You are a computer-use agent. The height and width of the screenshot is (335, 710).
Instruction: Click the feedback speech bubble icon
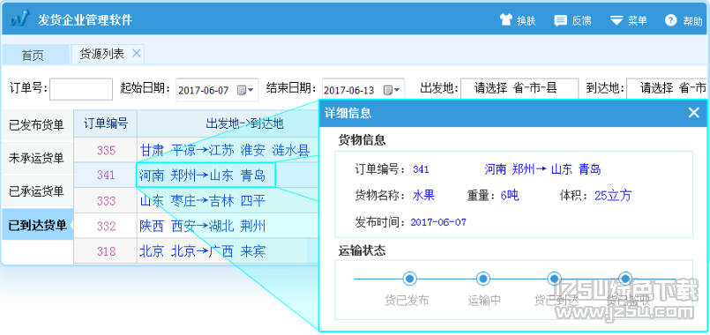pos(561,20)
